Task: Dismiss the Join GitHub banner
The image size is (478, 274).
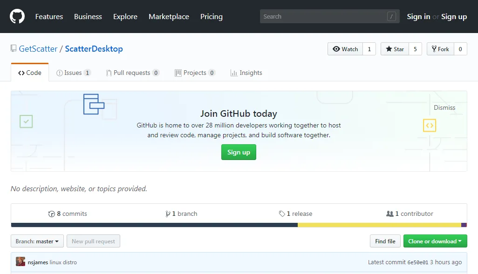Action: (444, 107)
